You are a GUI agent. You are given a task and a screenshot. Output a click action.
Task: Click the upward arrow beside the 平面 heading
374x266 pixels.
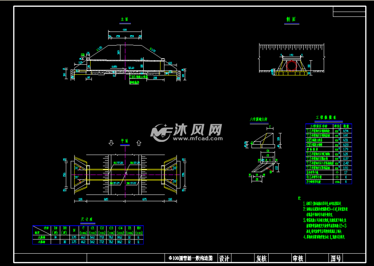[139, 143]
